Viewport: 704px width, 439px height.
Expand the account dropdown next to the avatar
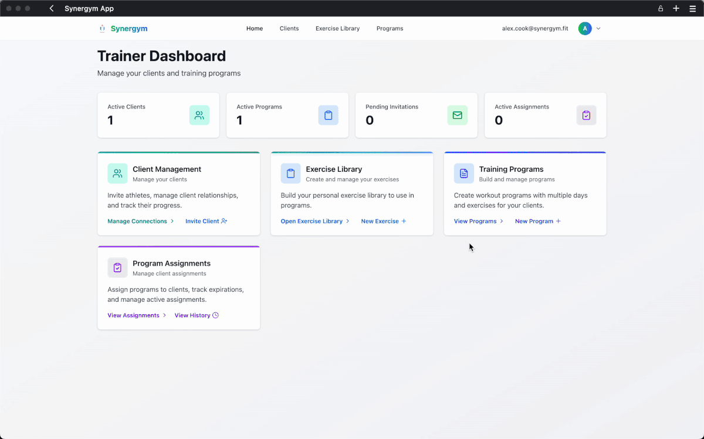coord(598,28)
